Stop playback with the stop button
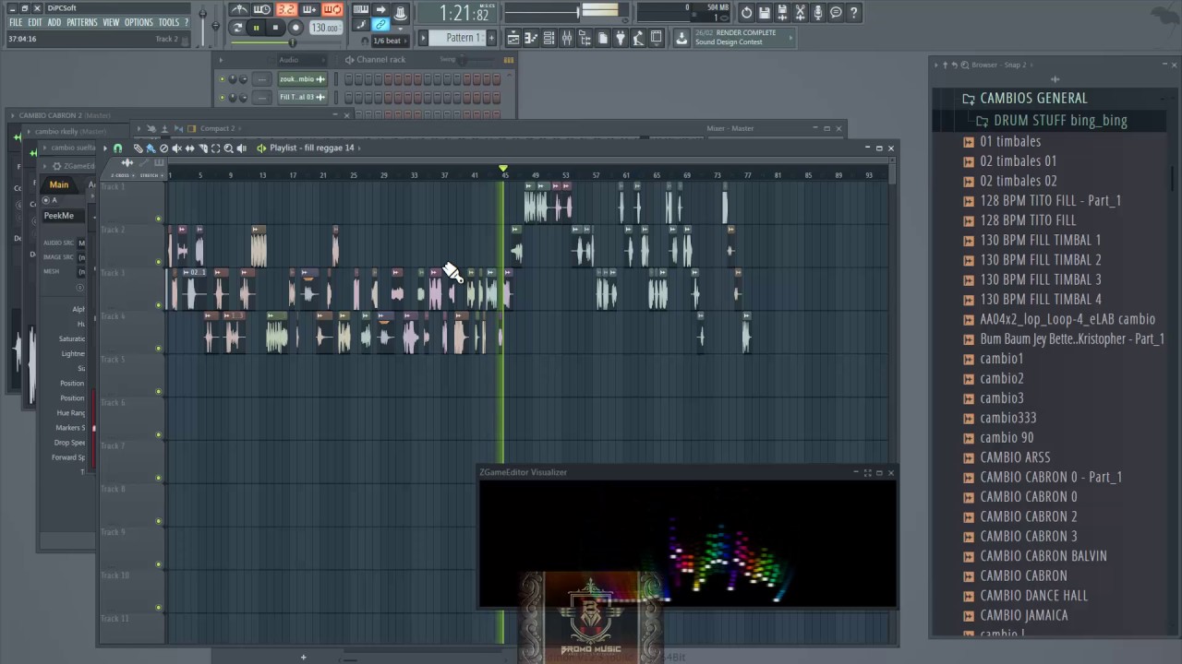Image resolution: width=1182 pixels, height=664 pixels. tap(275, 28)
